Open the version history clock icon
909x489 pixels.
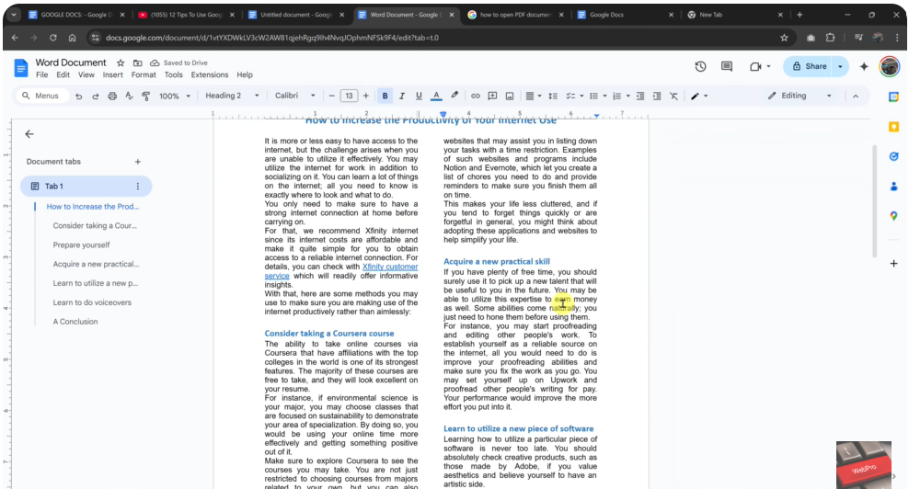click(x=700, y=66)
